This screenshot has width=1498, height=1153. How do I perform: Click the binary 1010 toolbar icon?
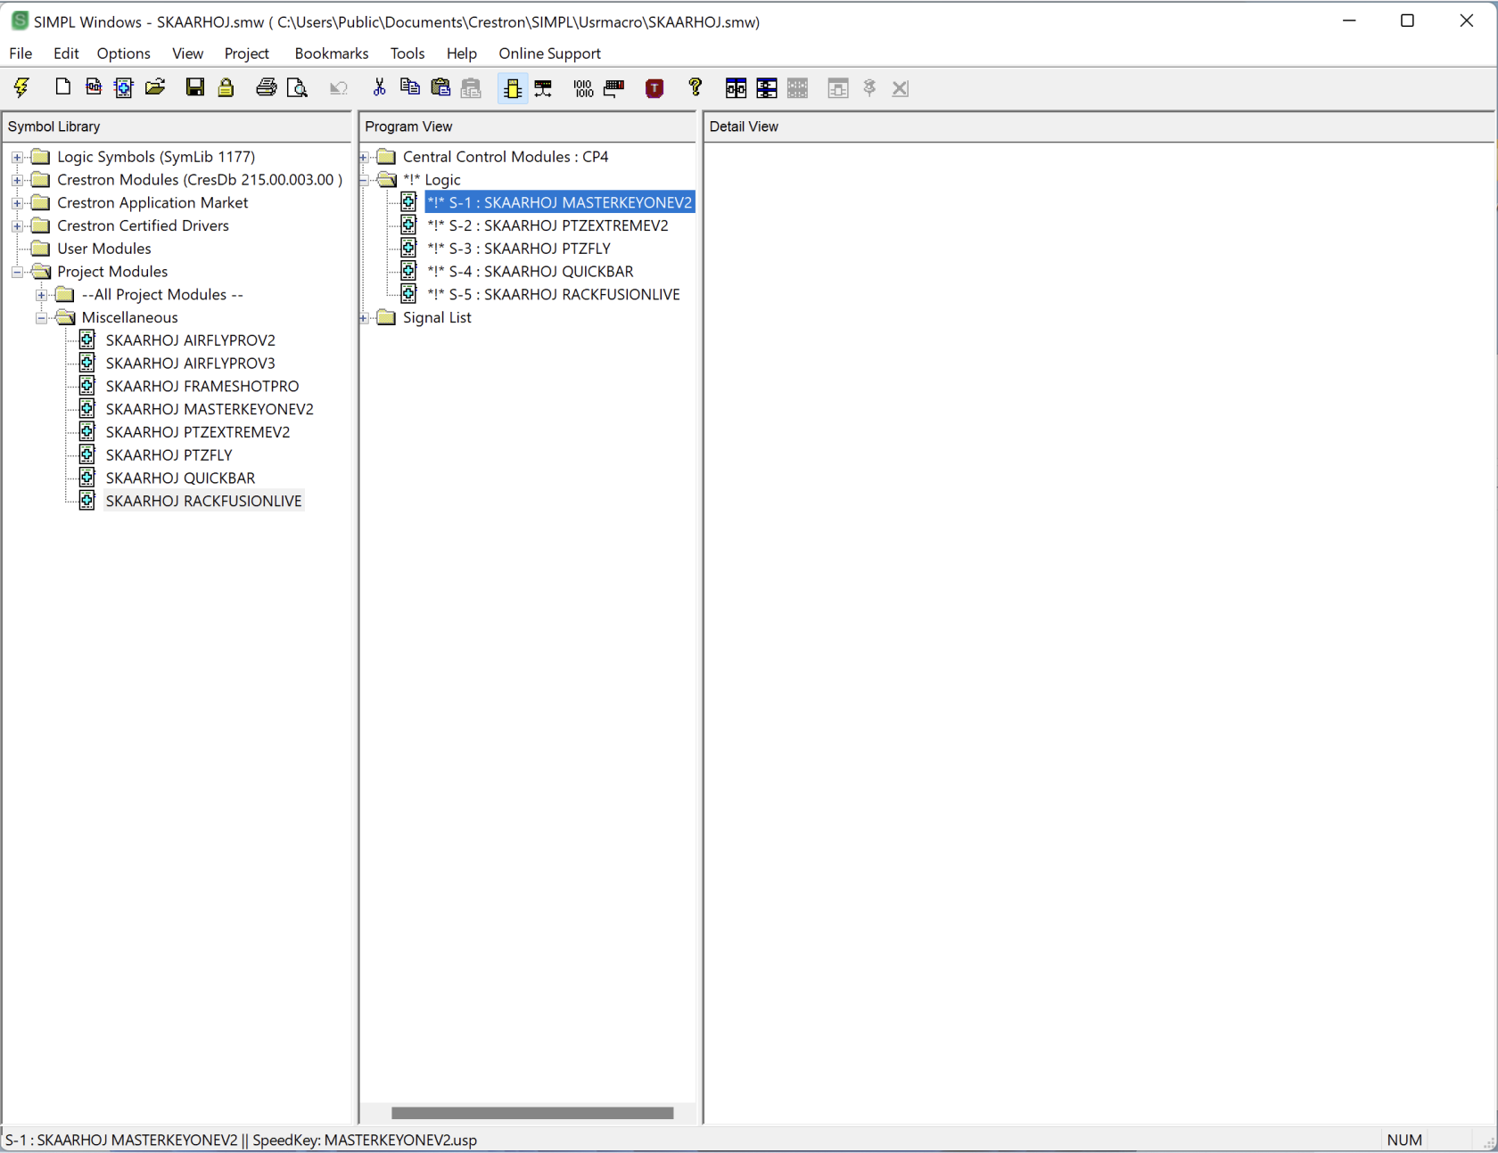coord(584,87)
